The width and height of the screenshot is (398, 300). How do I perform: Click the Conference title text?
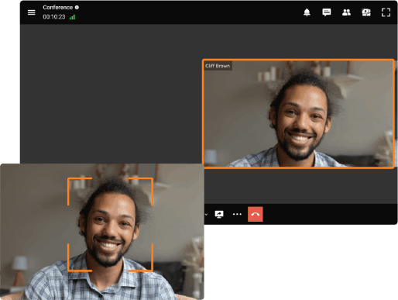tap(58, 8)
